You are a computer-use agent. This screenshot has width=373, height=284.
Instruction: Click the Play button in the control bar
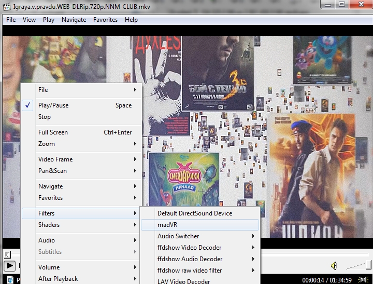pos(9,266)
